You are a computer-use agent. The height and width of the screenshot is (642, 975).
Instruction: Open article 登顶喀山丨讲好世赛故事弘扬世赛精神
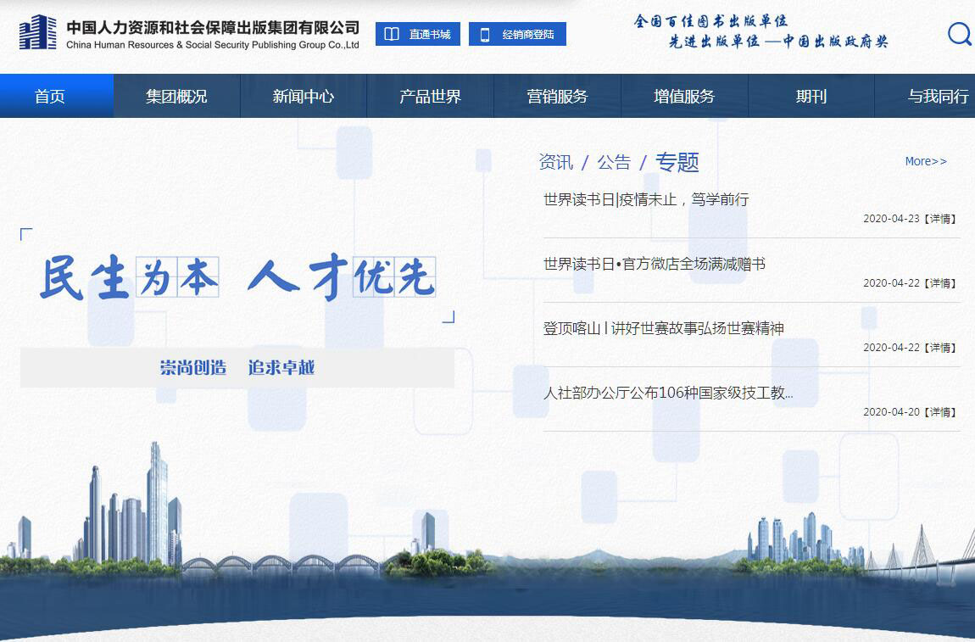pyautogui.click(x=664, y=329)
